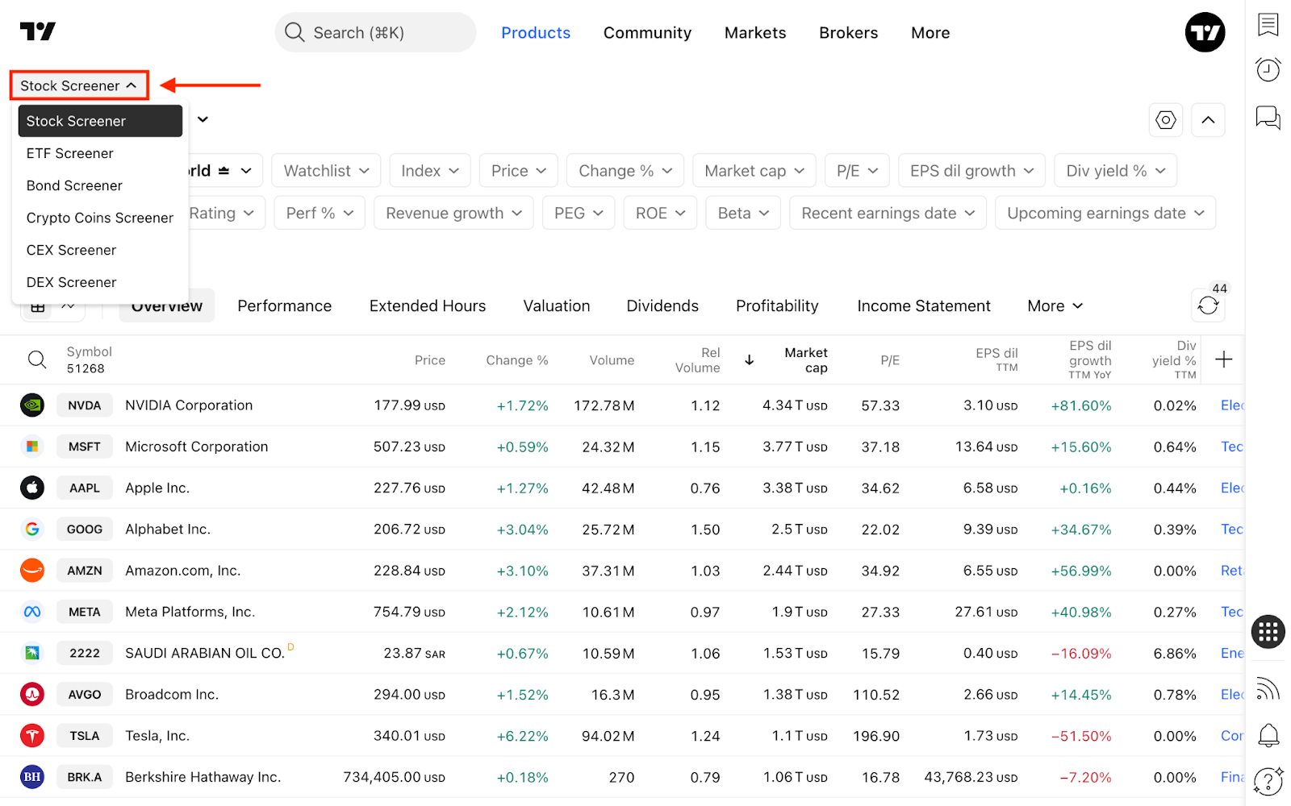Viewport: 1291px width, 806px height.
Task: Toggle the Market cap sort arrow
Action: coord(749,360)
